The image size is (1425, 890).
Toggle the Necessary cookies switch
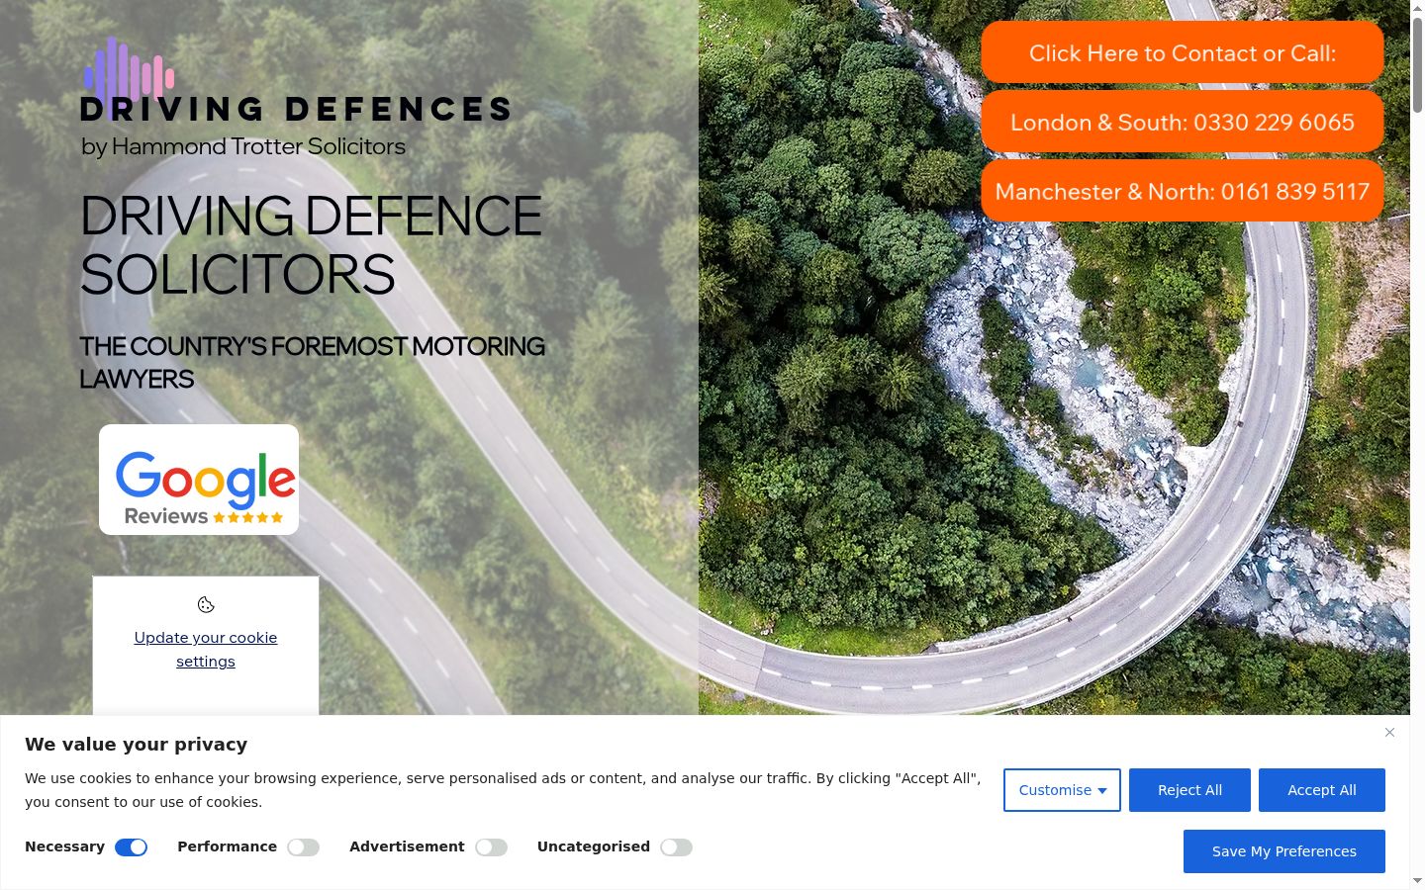coord(131,847)
